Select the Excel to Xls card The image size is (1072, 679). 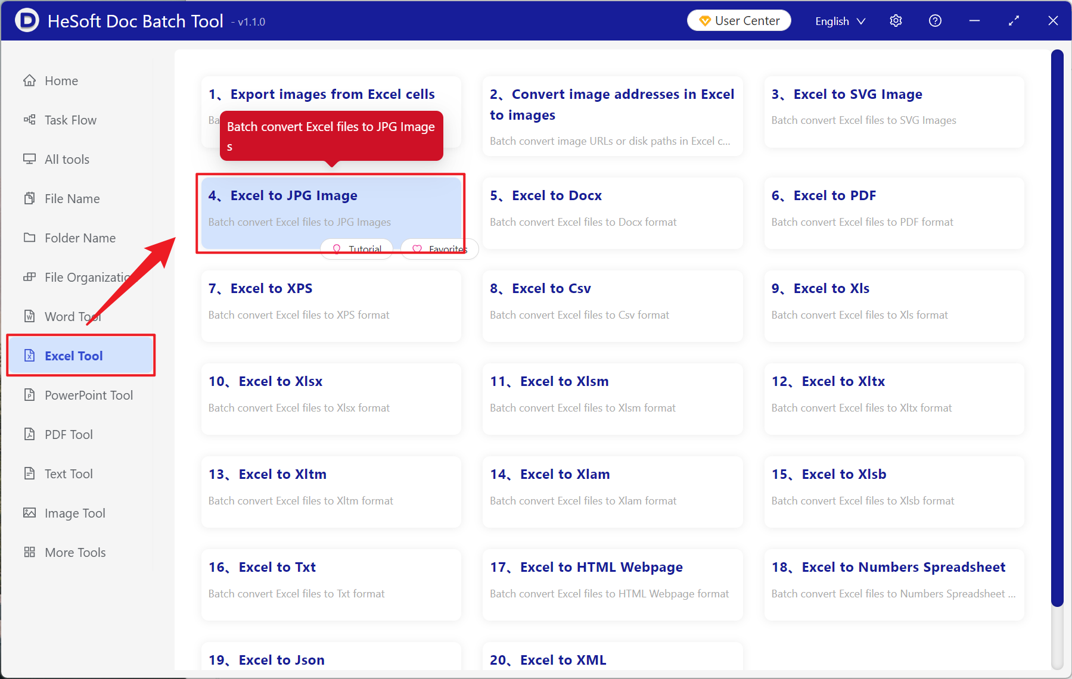pos(894,306)
